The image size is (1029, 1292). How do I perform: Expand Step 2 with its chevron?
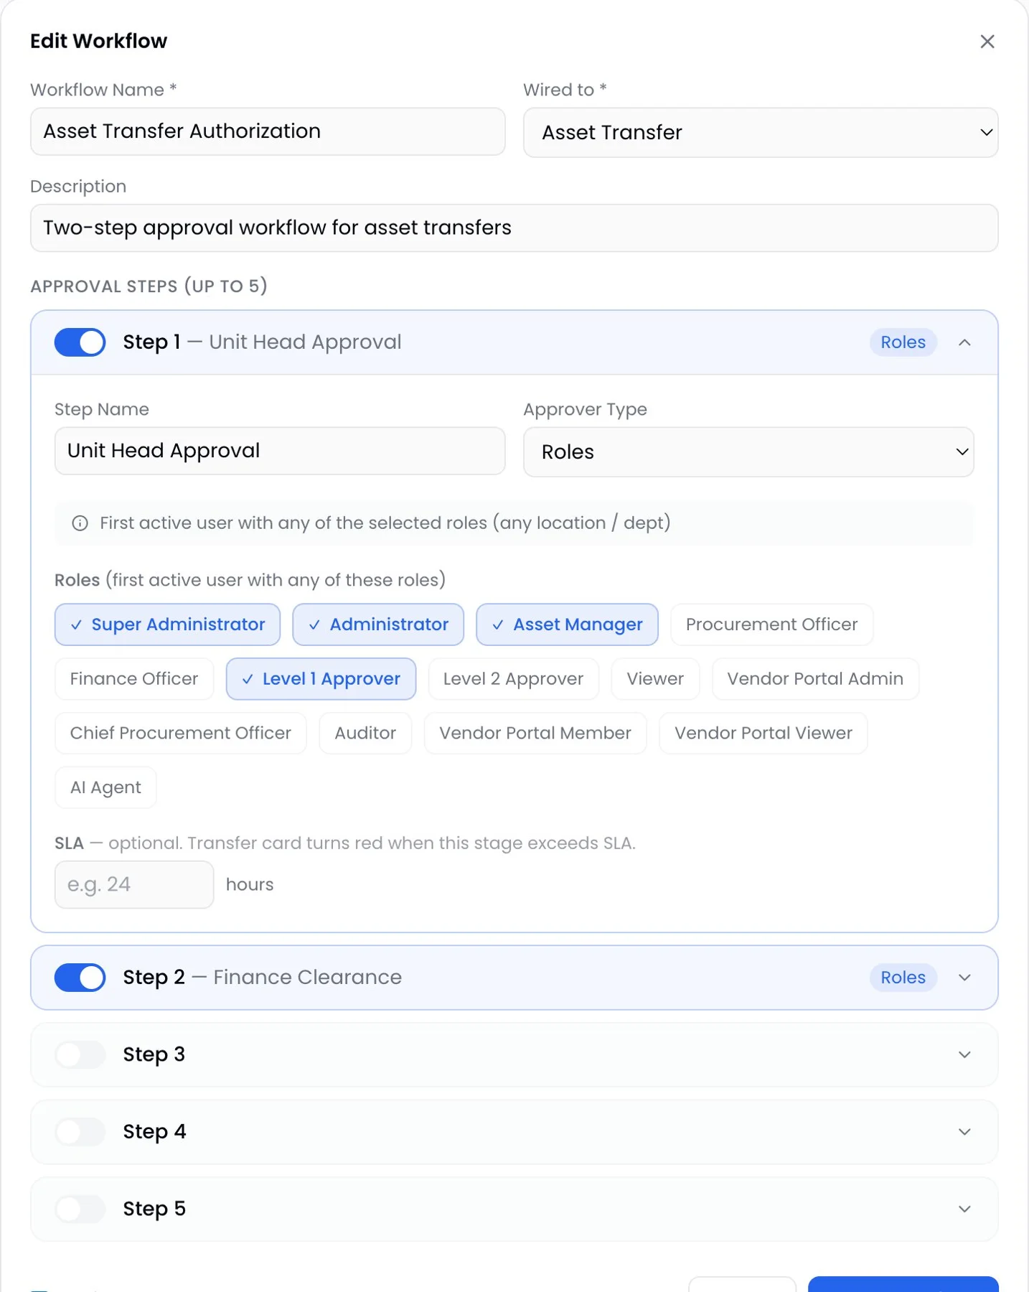click(964, 978)
